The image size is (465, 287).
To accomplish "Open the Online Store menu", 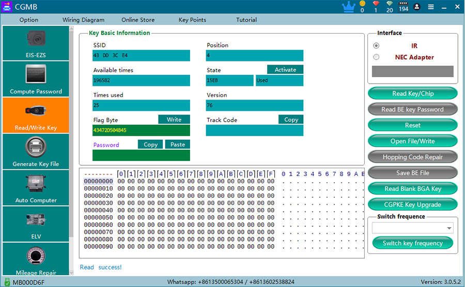I will [138, 20].
